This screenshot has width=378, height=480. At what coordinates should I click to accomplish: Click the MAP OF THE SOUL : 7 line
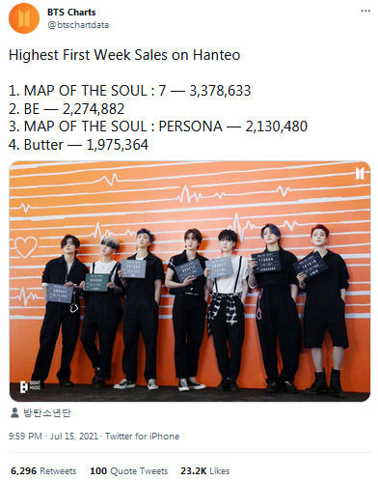[130, 91]
